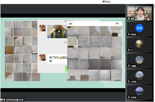Image resolution: width=155 pixels, height=102 pixels.
Task: Click muted microphone icon of 马鑫鑫
Action: tap(129, 66)
